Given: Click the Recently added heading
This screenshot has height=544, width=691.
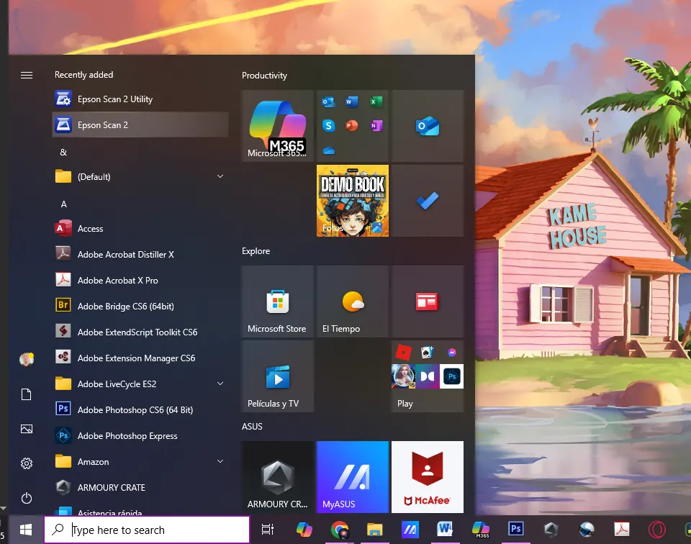Looking at the screenshot, I should point(83,75).
